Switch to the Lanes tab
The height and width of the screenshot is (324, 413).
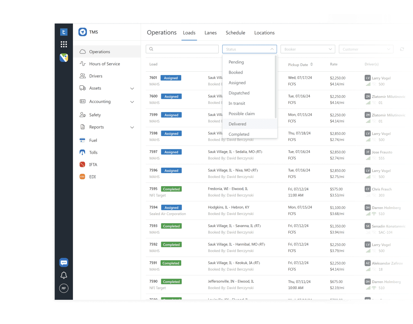tap(210, 32)
